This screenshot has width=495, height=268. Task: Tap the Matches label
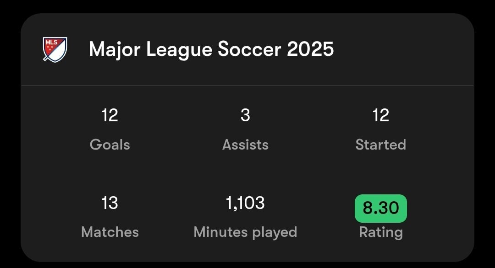(x=110, y=232)
